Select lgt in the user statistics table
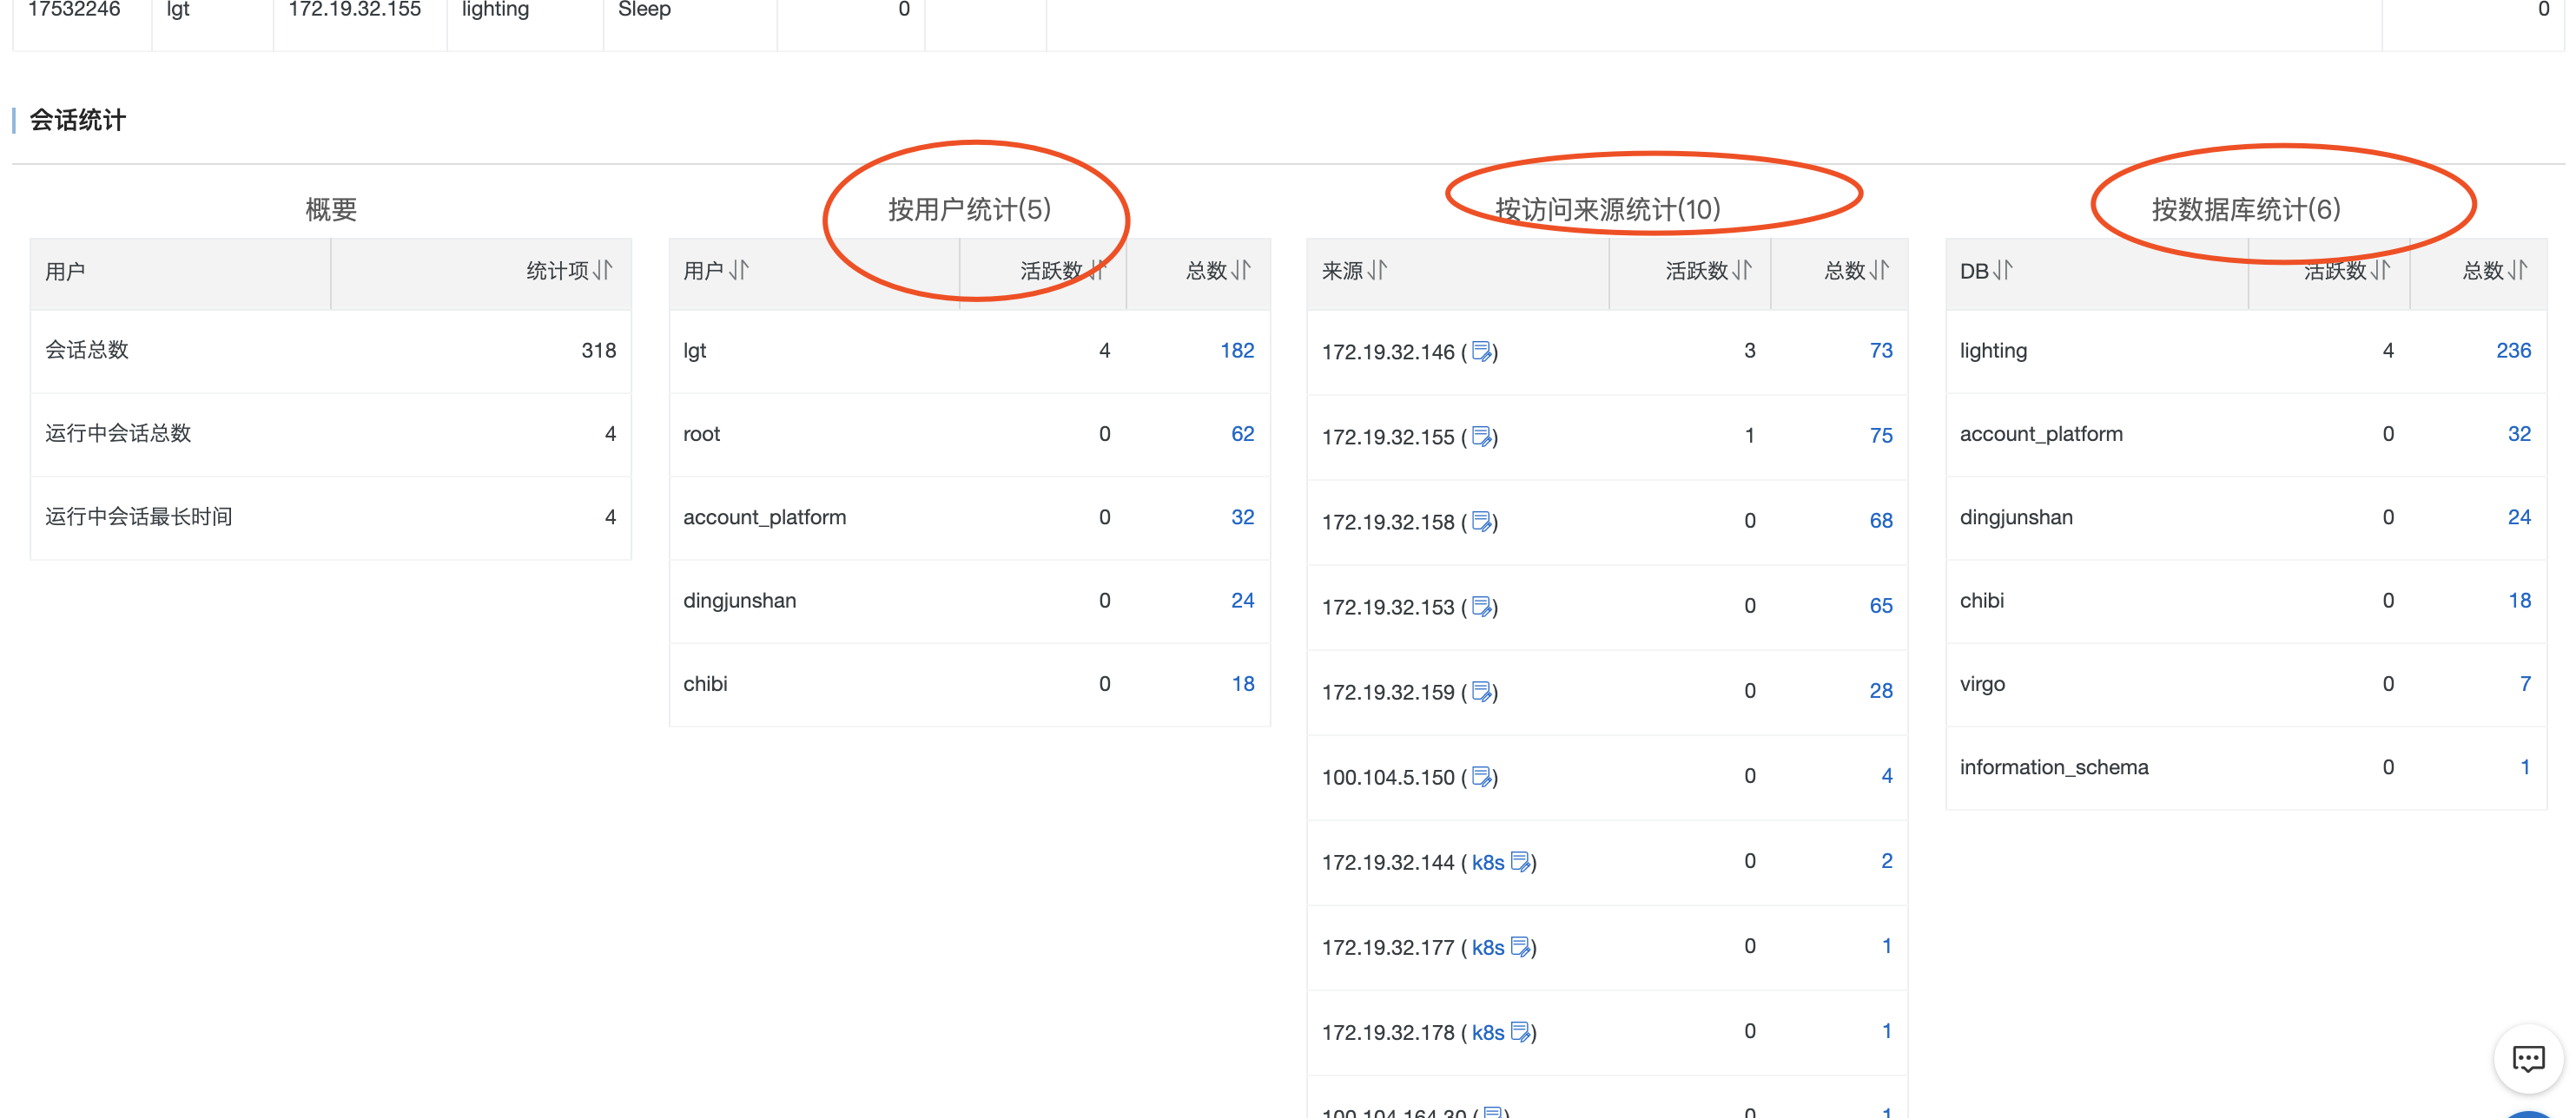Screen dimensions: 2576x1118 (694, 351)
